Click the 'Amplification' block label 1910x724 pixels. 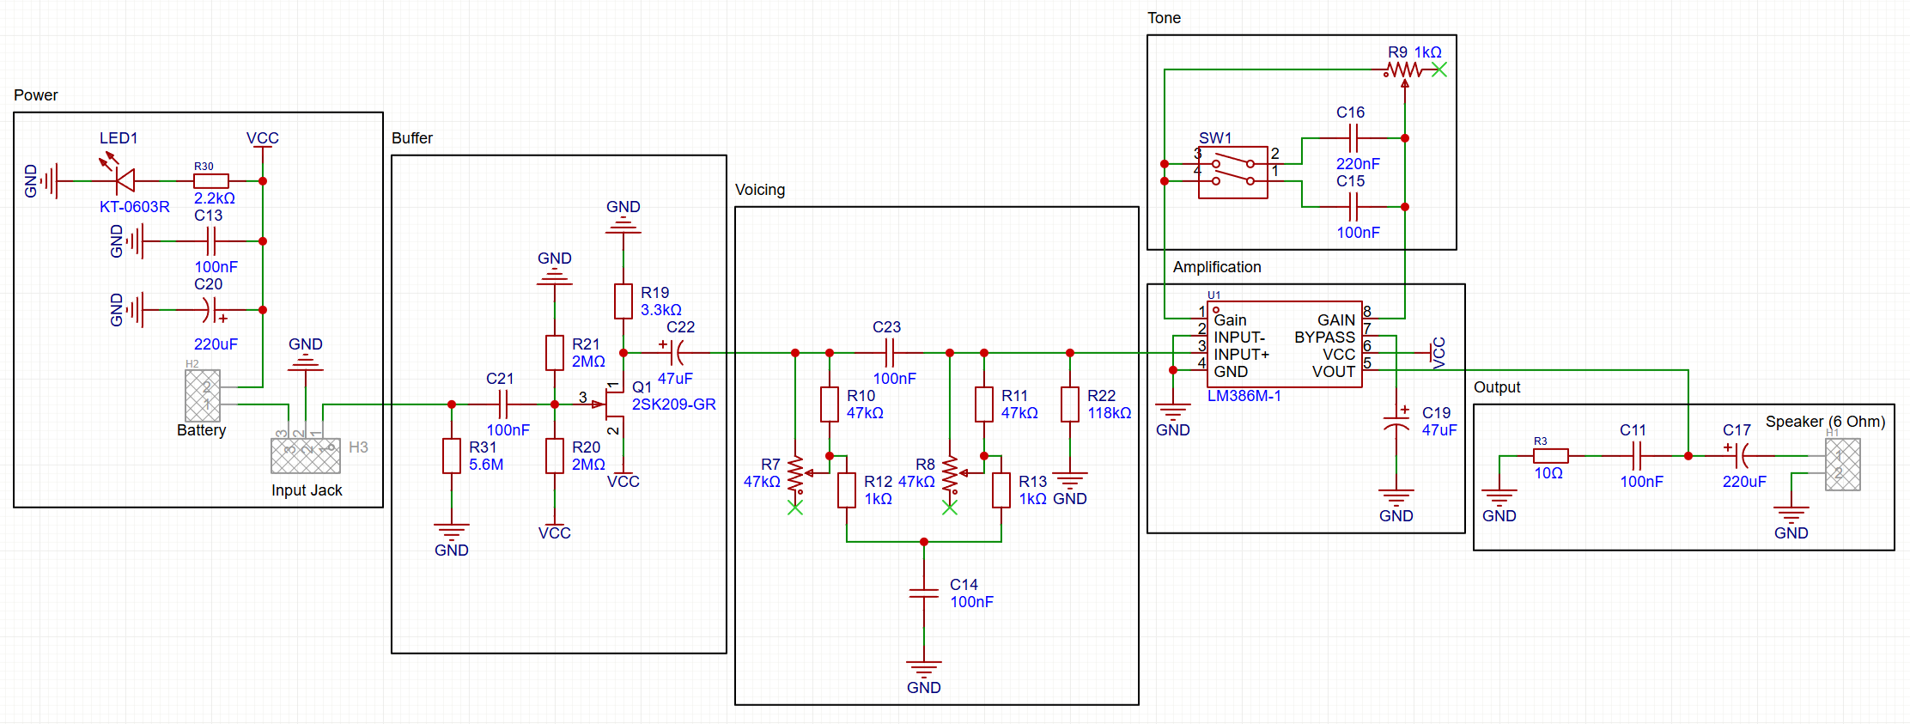(x=1217, y=267)
